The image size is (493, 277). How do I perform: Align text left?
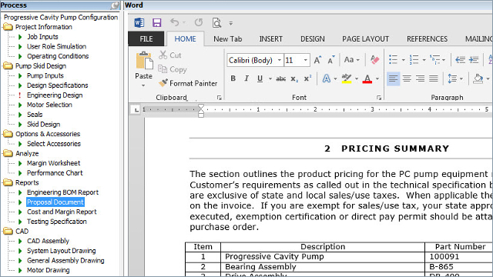pyautogui.click(x=394, y=78)
